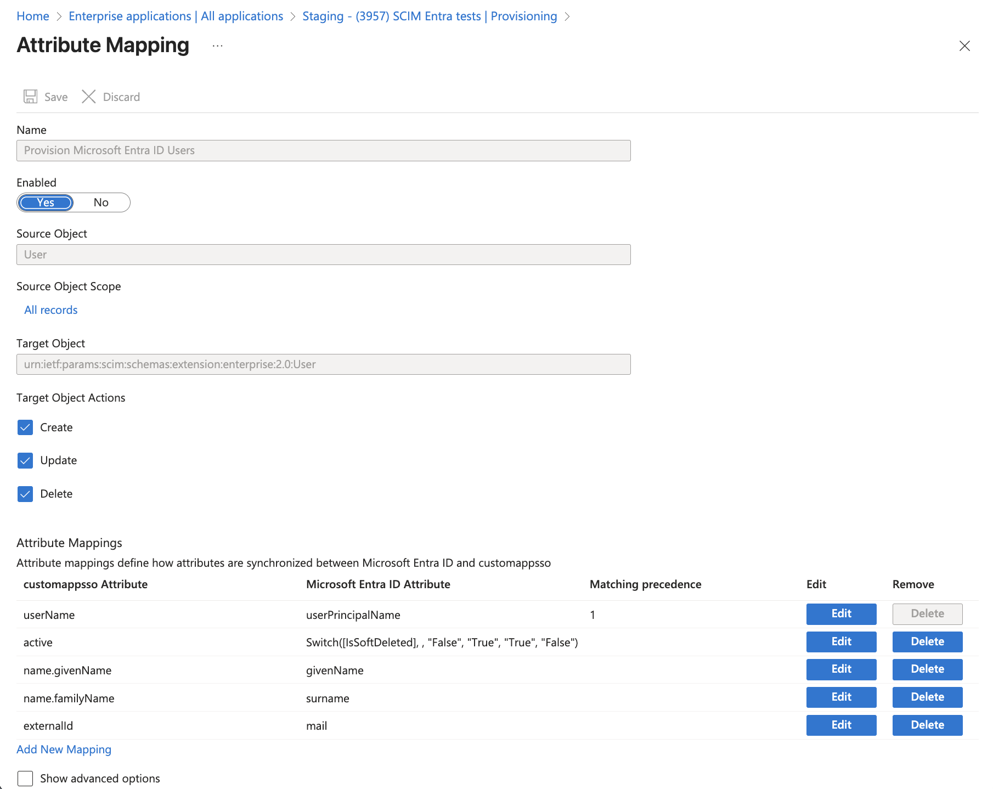Edit the name.givenName mapping
The height and width of the screenshot is (789, 993).
[841, 669]
